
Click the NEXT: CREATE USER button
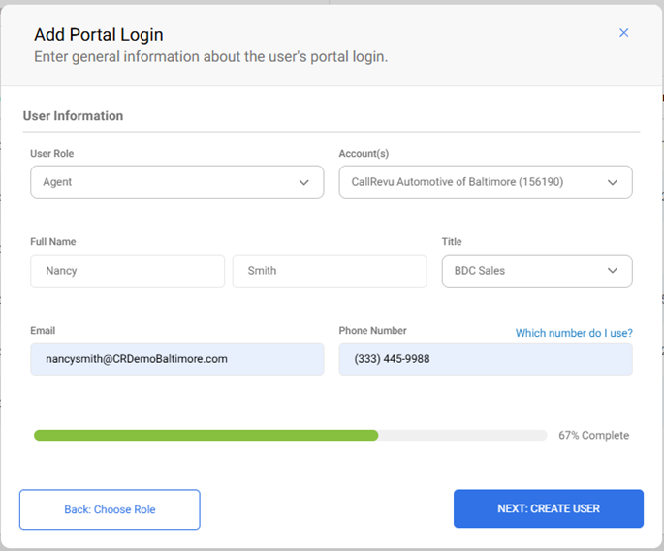pyautogui.click(x=549, y=508)
